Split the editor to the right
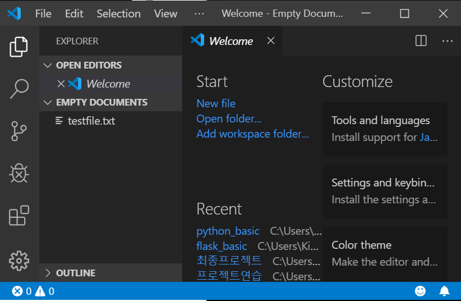The image size is (461, 301). point(421,40)
